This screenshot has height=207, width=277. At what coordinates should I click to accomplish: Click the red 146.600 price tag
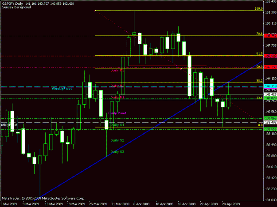point(270,56)
